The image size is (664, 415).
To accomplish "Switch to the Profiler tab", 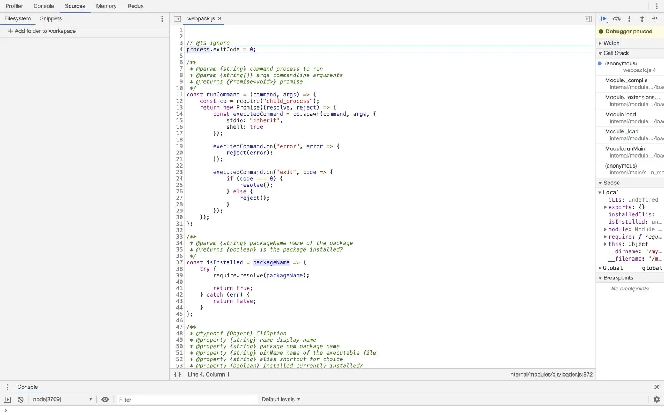I will (x=14, y=6).
